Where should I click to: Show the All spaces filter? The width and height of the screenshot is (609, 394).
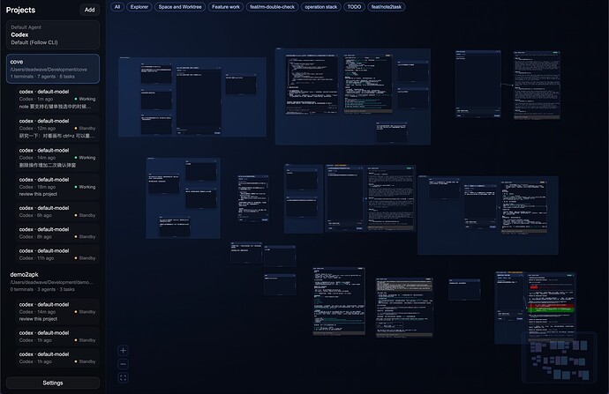click(x=117, y=7)
